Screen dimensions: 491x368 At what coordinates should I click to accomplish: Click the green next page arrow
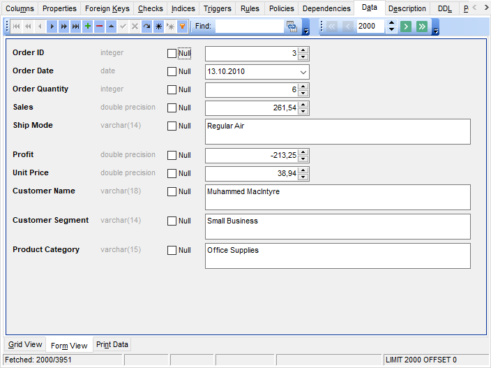[406, 27]
